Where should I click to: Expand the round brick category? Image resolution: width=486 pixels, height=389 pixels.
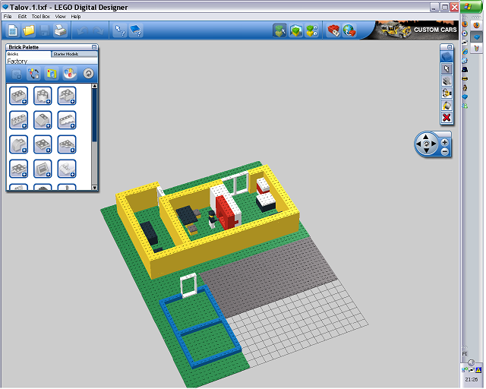[43, 96]
